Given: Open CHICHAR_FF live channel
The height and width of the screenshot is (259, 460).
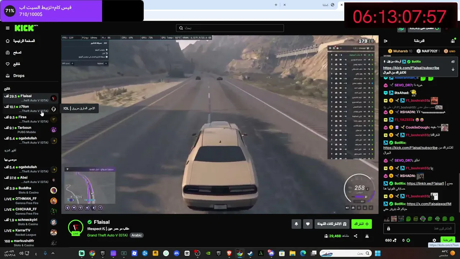Looking at the screenshot, I should click(31, 211).
